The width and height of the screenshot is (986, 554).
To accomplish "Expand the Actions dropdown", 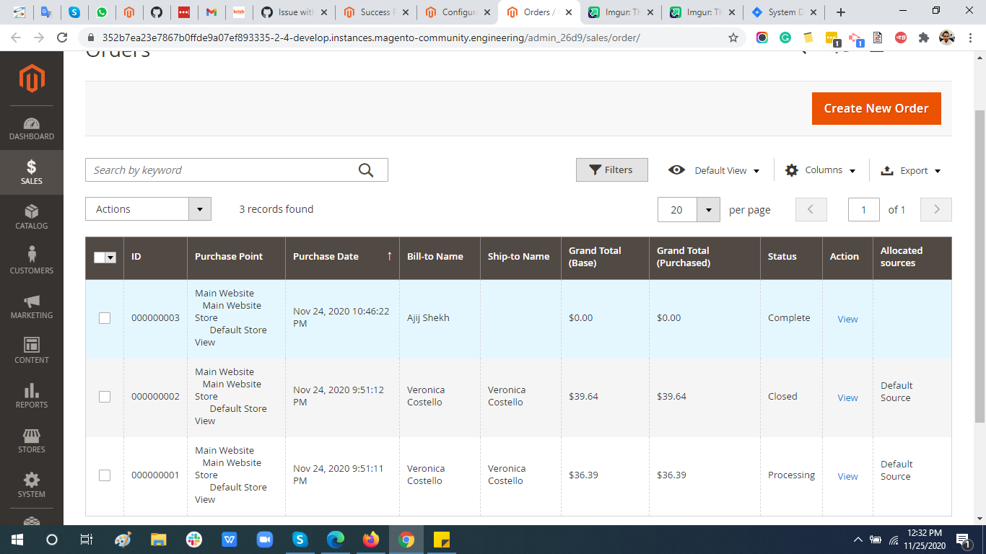I will tap(147, 208).
